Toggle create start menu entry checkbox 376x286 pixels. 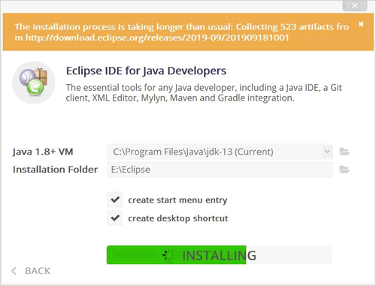tap(115, 200)
